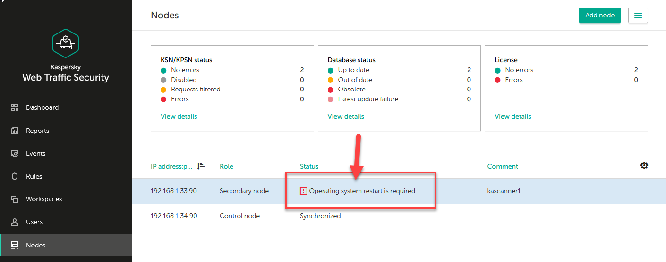Toggle sort order arrow on IP address column
Image resolution: width=666 pixels, height=262 pixels.
(x=201, y=166)
